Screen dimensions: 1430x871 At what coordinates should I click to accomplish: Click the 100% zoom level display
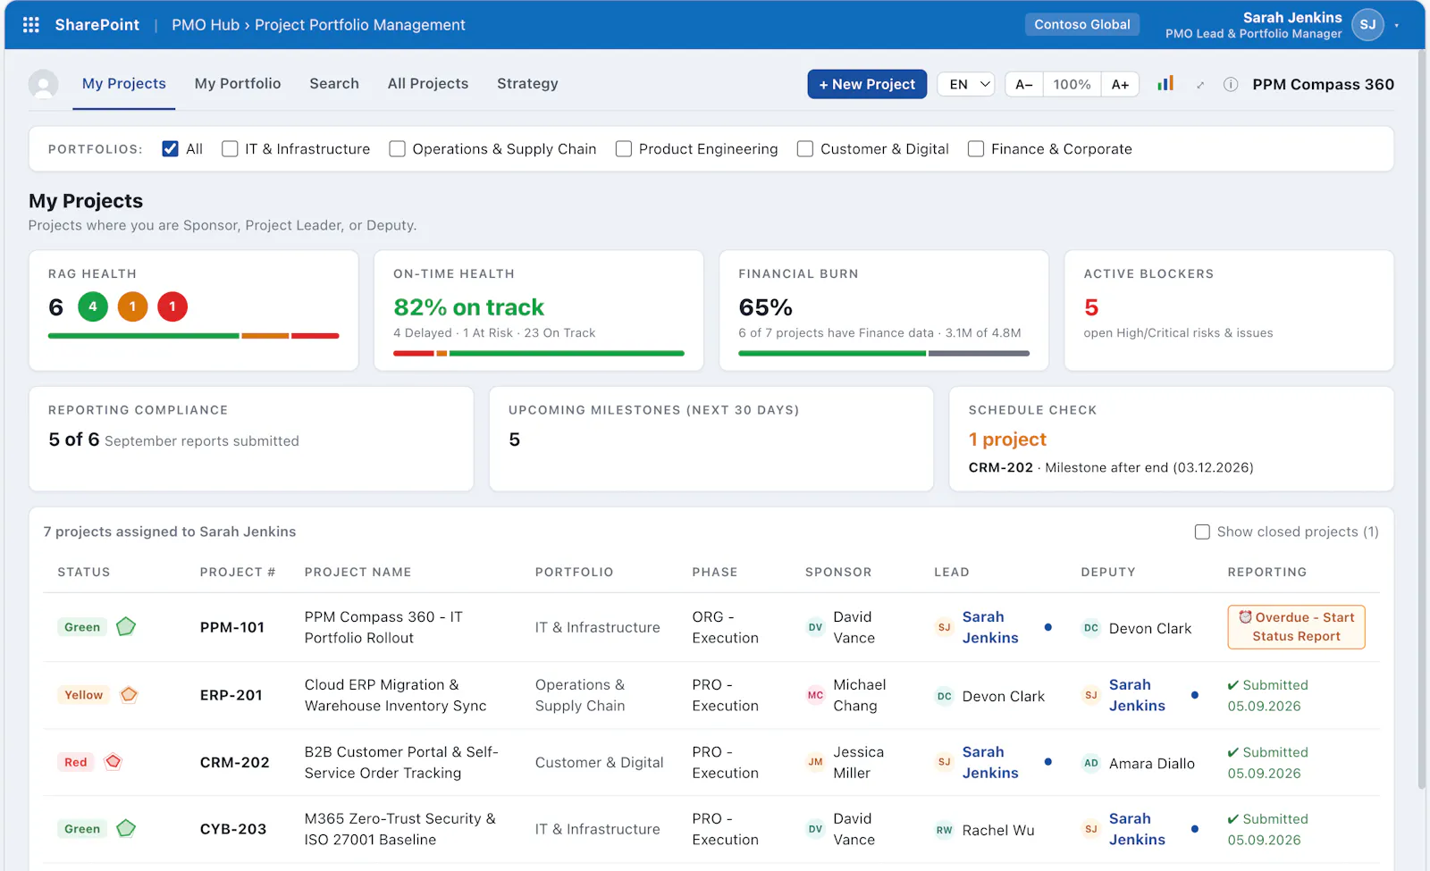pyautogui.click(x=1072, y=84)
